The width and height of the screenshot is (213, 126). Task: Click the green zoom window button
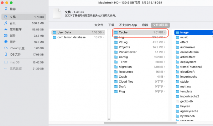point(11,3)
